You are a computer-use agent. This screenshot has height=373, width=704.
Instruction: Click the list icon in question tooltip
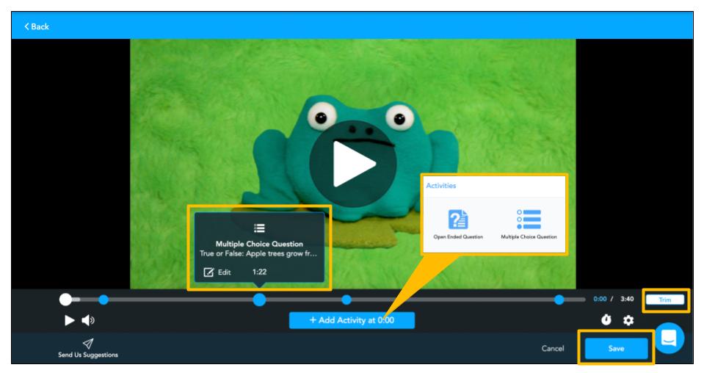[x=259, y=228]
